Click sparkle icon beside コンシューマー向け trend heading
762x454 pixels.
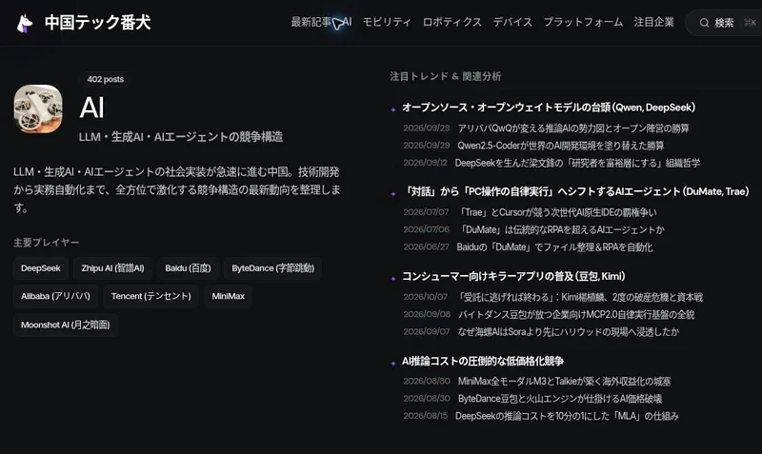(393, 278)
